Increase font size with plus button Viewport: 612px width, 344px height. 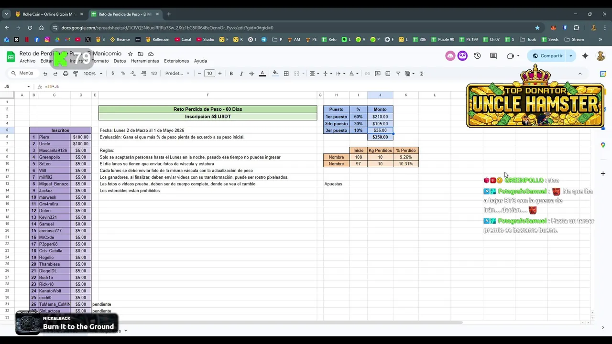click(220, 74)
